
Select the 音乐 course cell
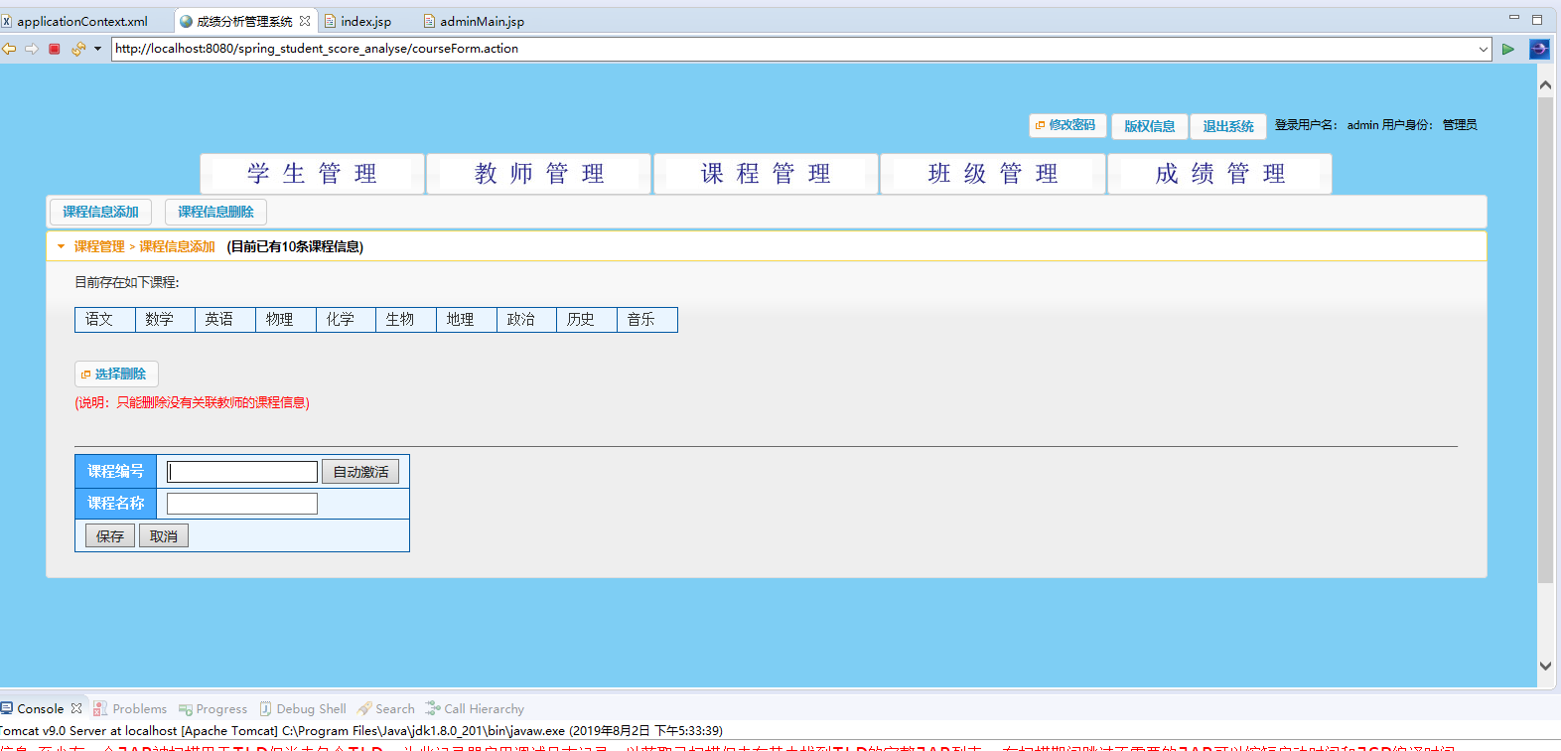pyautogui.click(x=647, y=320)
